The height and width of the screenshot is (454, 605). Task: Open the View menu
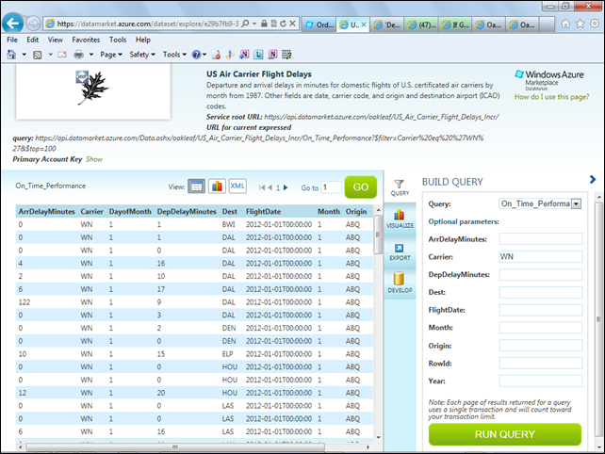(x=56, y=40)
